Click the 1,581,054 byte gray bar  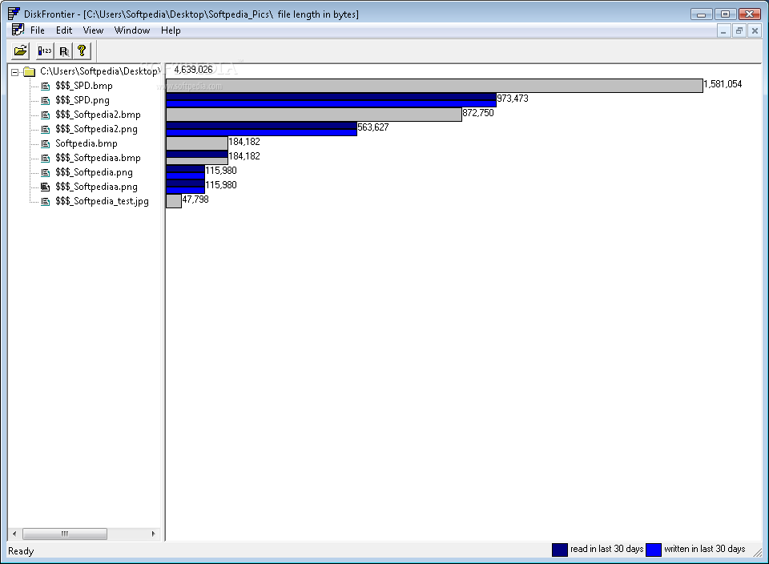pos(434,86)
